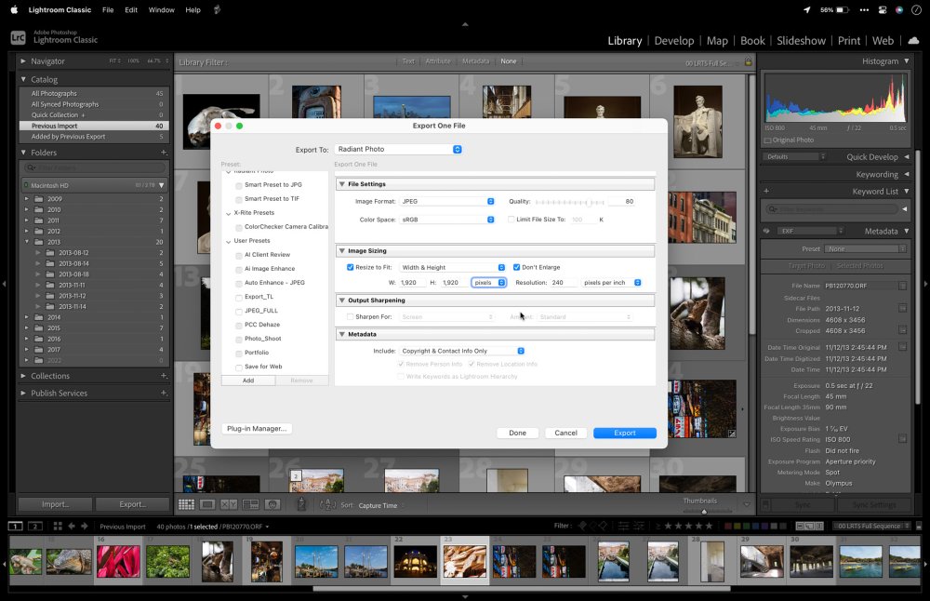The image size is (930, 601).
Task: Open the Window menu in menu bar
Action: pyautogui.click(x=162, y=9)
